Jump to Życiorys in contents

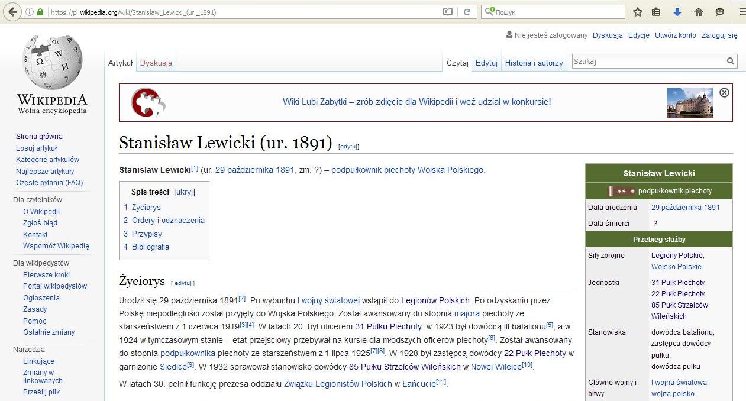(146, 207)
